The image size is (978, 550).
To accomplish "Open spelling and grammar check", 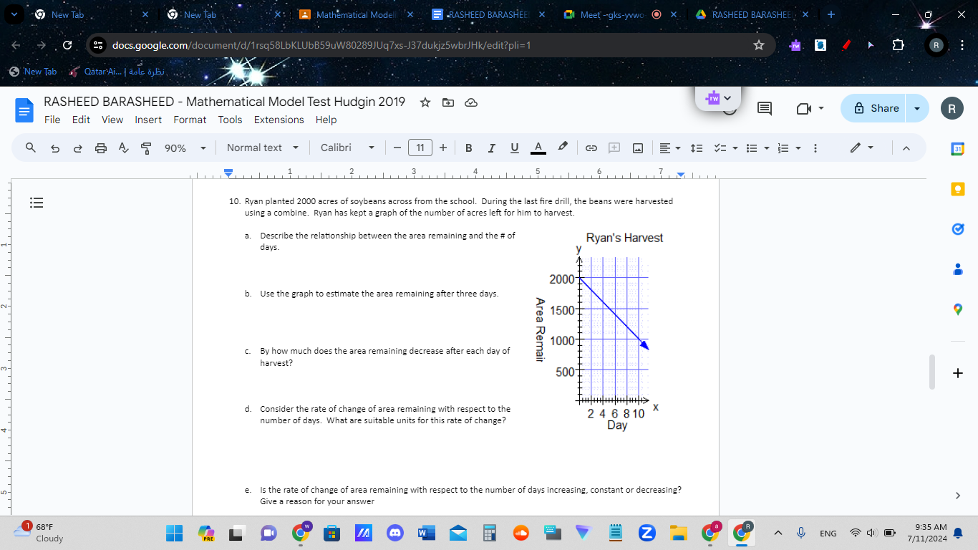I will (124, 148).
